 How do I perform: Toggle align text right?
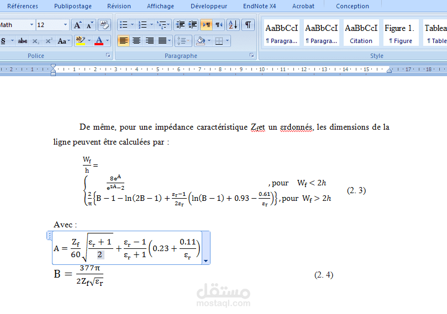(x=149, y=41)
